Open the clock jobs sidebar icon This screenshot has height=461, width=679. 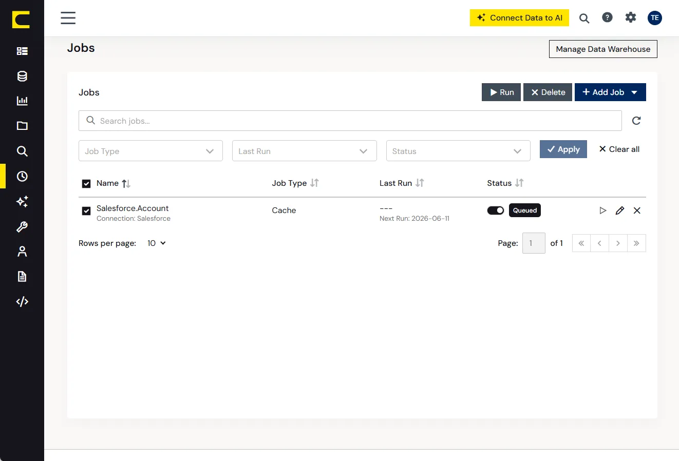click(22, 176)
